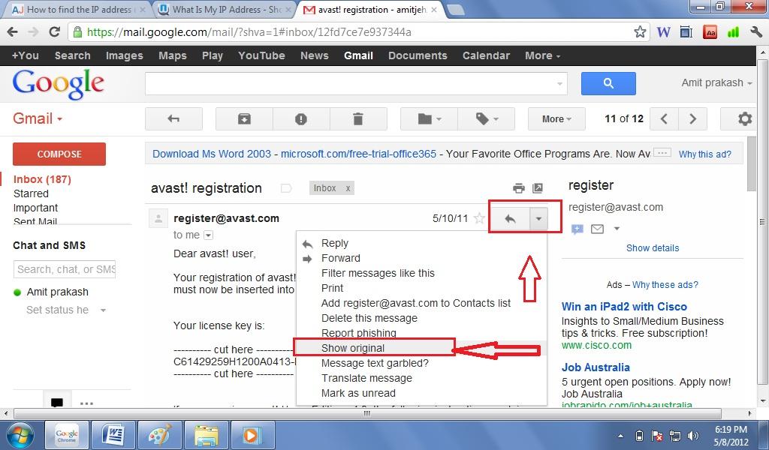Image resolution: width=769 pixels, height=450 pixels.
Task: Delete the email with the trash icon
Action: click(x=358, y=118)
